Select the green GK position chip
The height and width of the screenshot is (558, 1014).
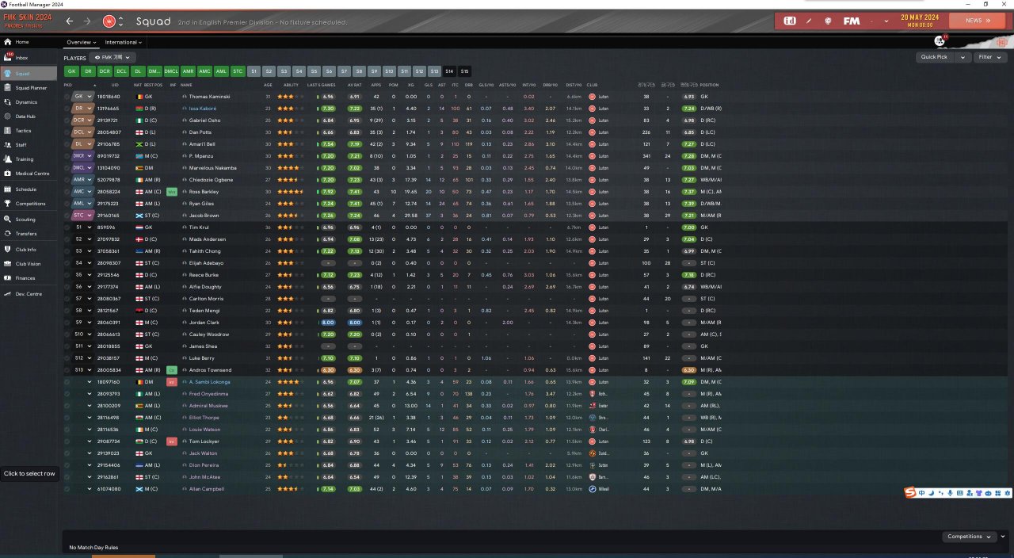click(x=71, y=71)
